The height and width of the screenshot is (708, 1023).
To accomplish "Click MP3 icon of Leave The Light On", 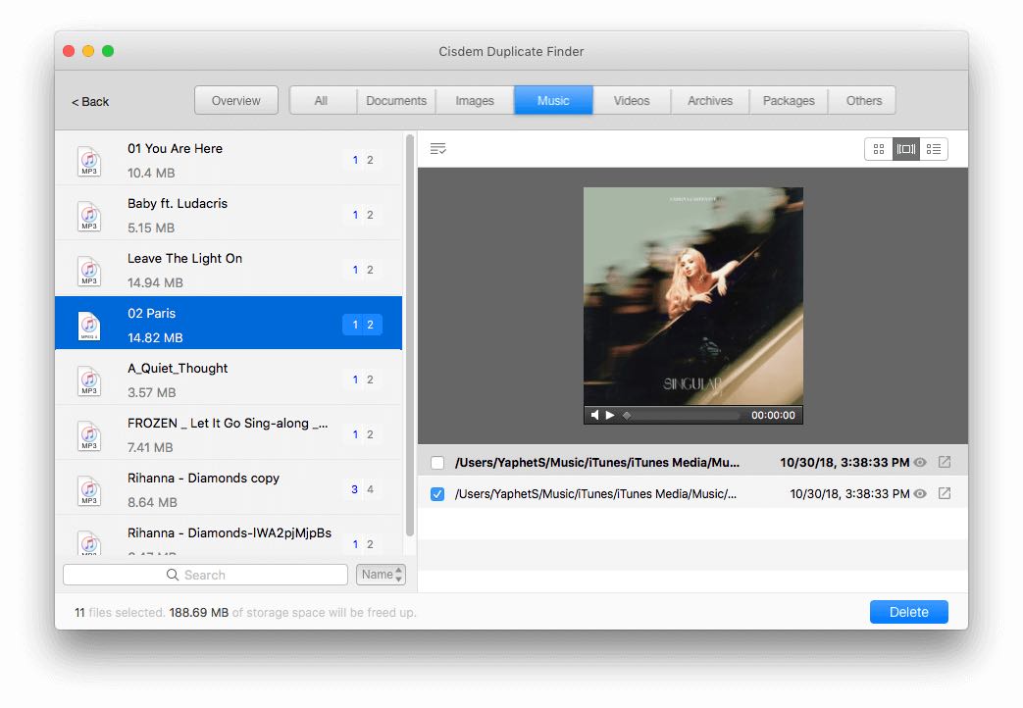I will [89, 270].
